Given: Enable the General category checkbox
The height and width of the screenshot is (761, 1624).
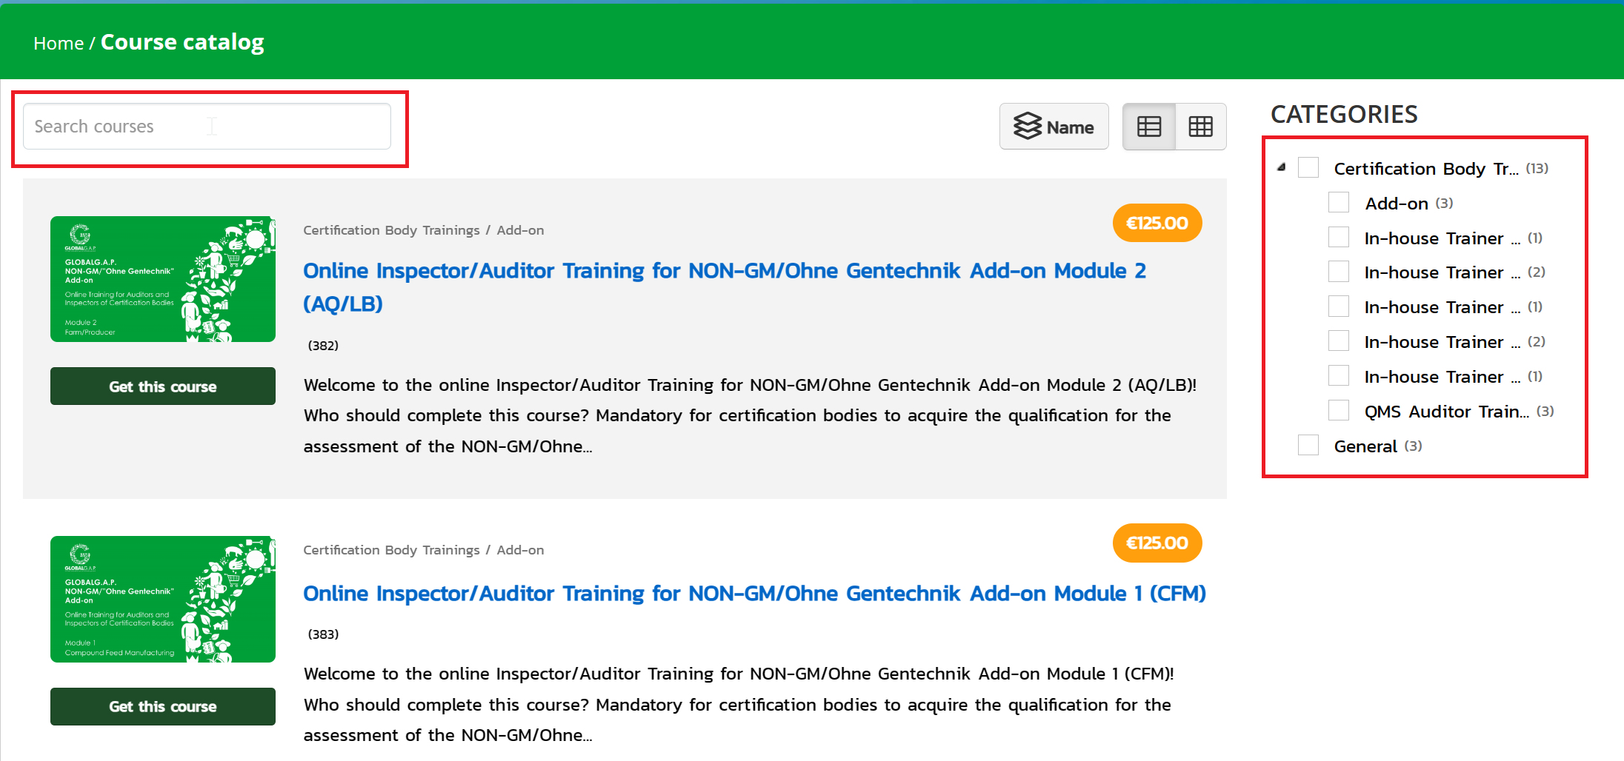Looking at the screenshot, I should (1308, 446).
